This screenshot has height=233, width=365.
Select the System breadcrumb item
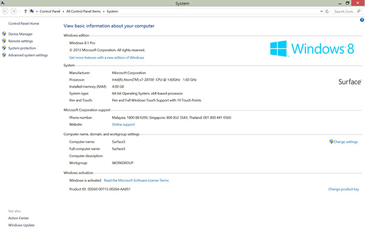(x=112, y=12)
